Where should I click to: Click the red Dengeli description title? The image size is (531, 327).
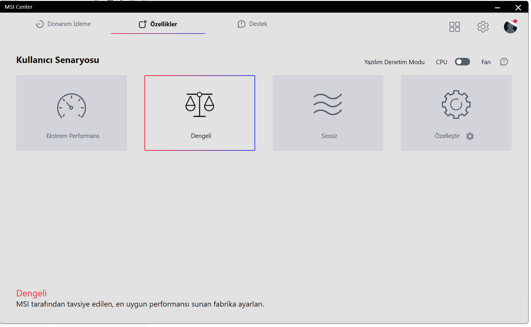[x=32, y=293]
